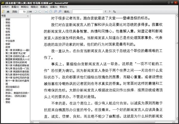Image resolution: width=179 pixels, height=124 pixels.
Task: Open the 查看(V) menu
Action: 15,7
